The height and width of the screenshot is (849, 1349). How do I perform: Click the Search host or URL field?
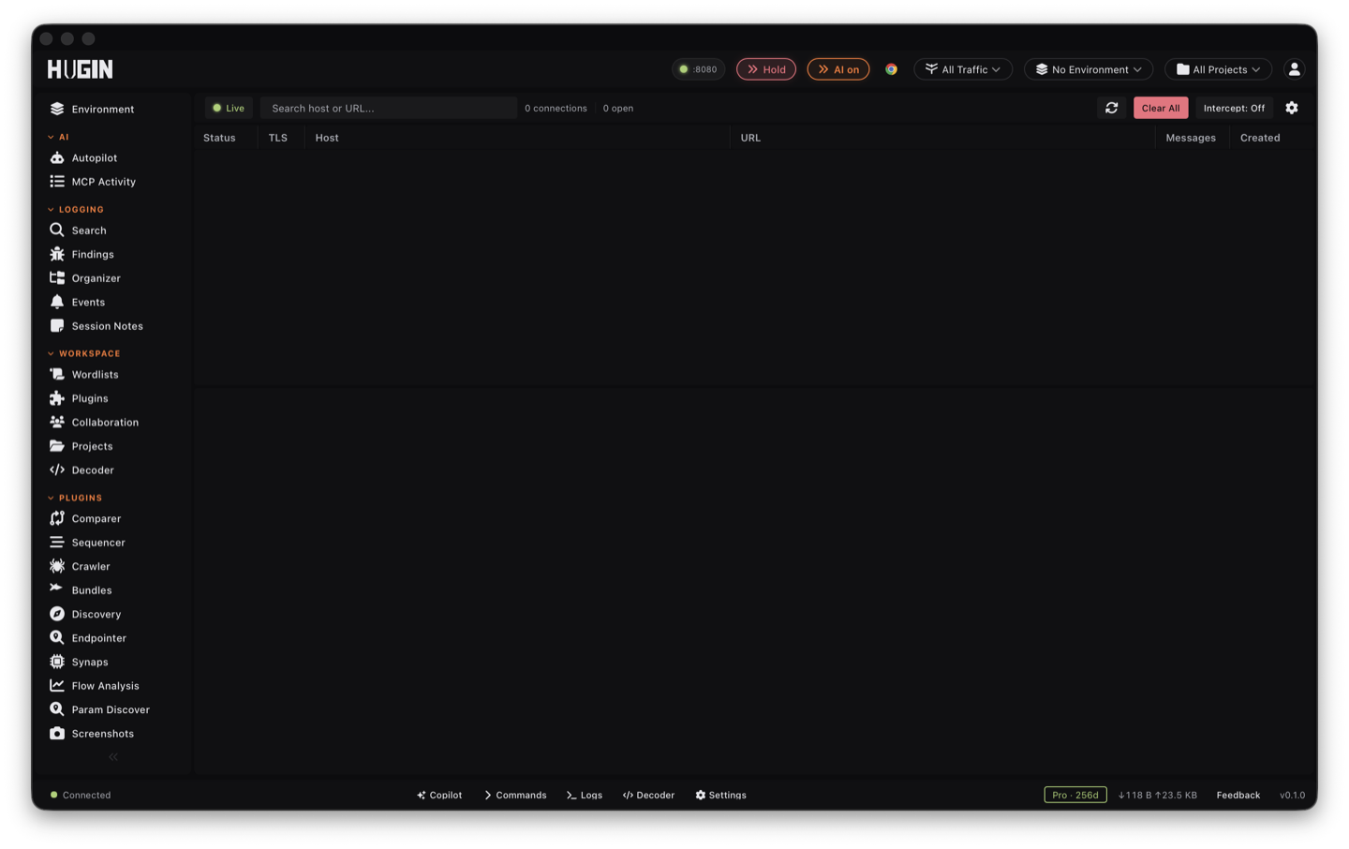coord(389,108)
